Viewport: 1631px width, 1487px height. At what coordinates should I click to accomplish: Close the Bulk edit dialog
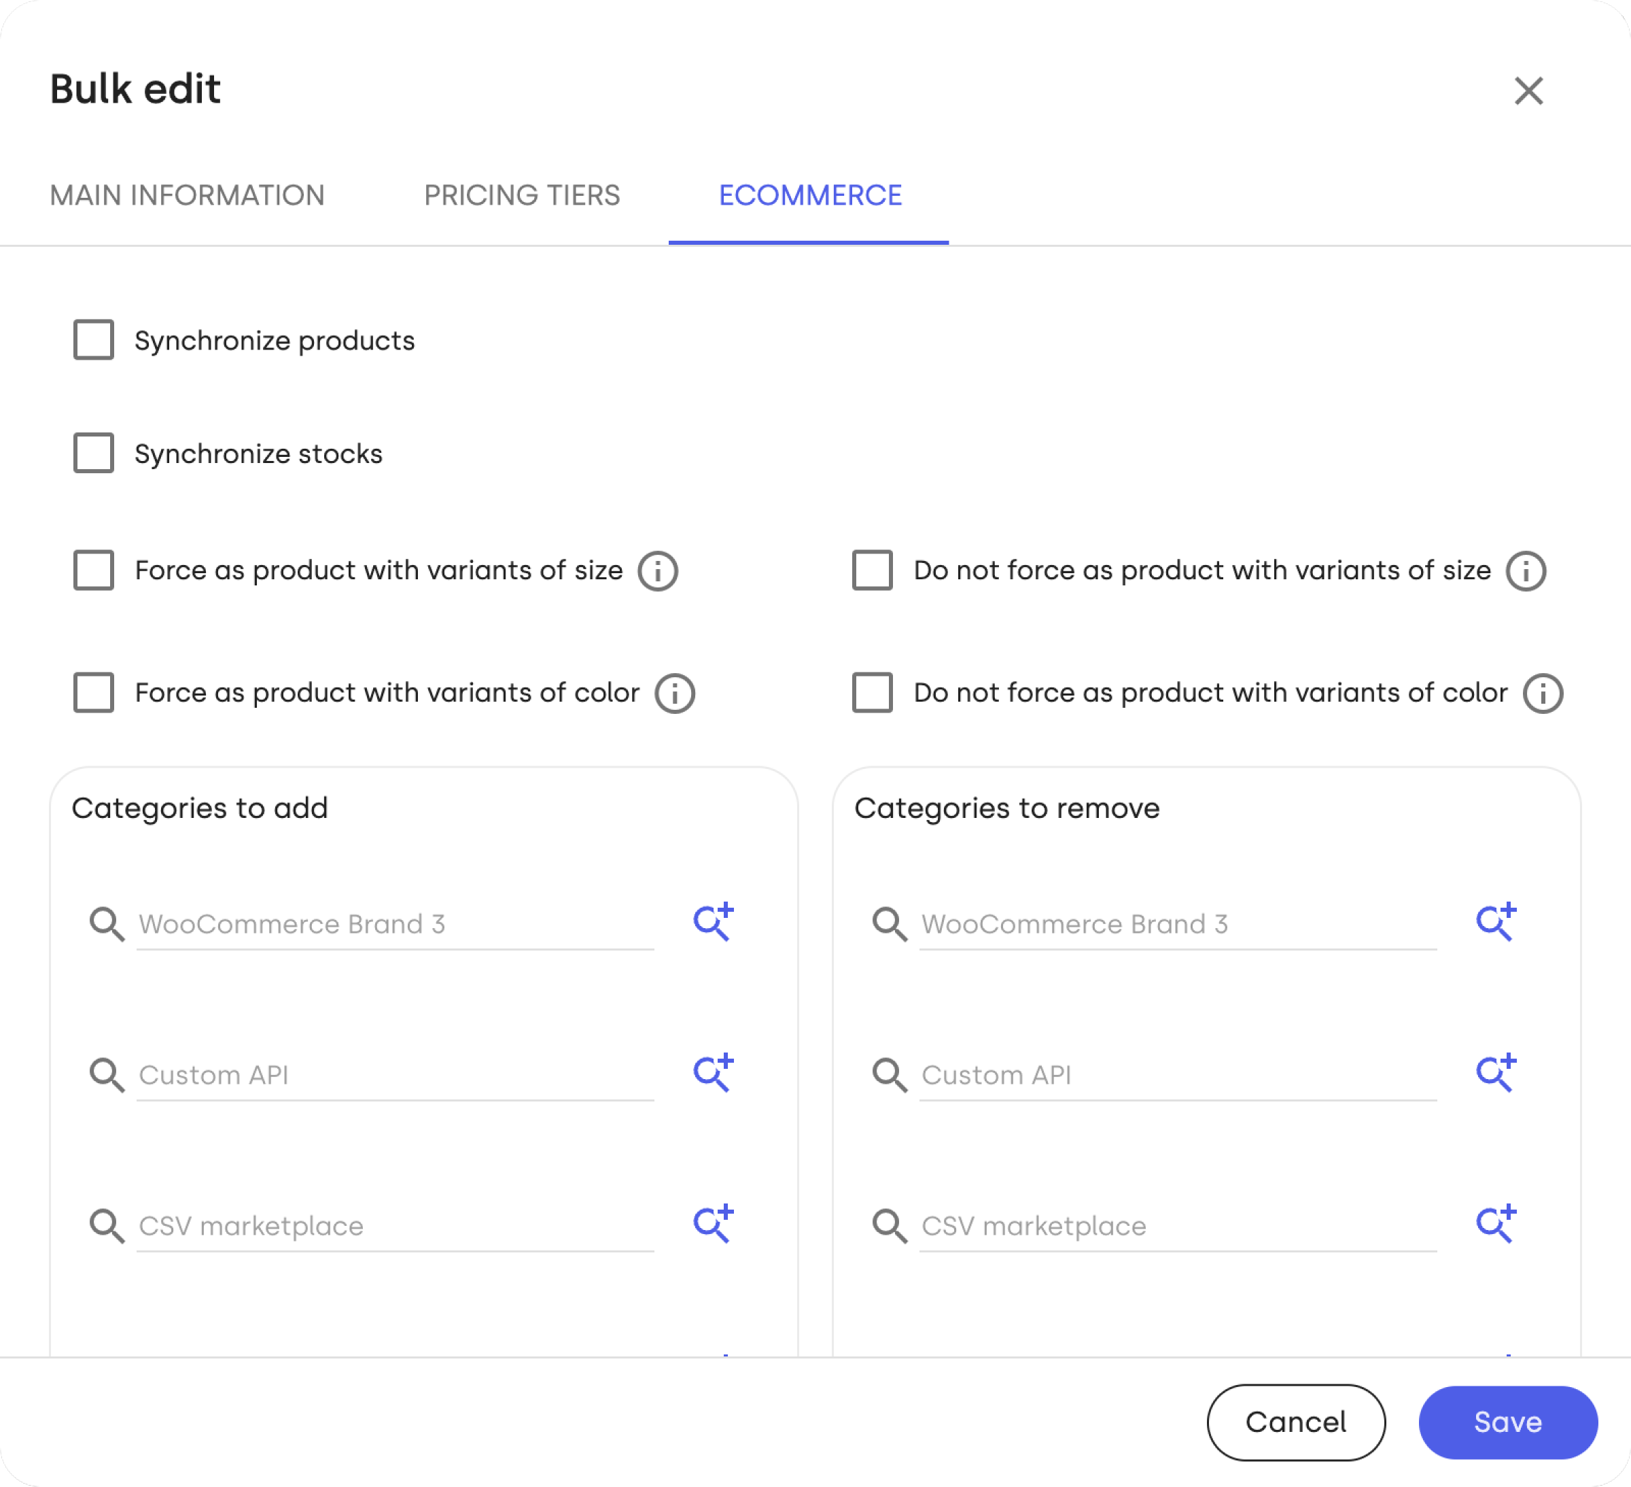[x=1528, y=90]
